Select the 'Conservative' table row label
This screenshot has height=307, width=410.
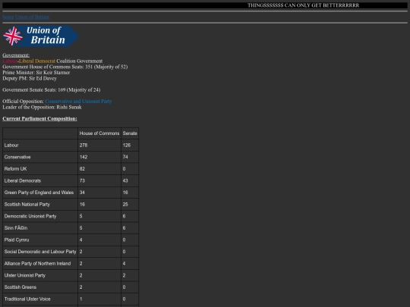pyautogui.click(x=17, y=157)
